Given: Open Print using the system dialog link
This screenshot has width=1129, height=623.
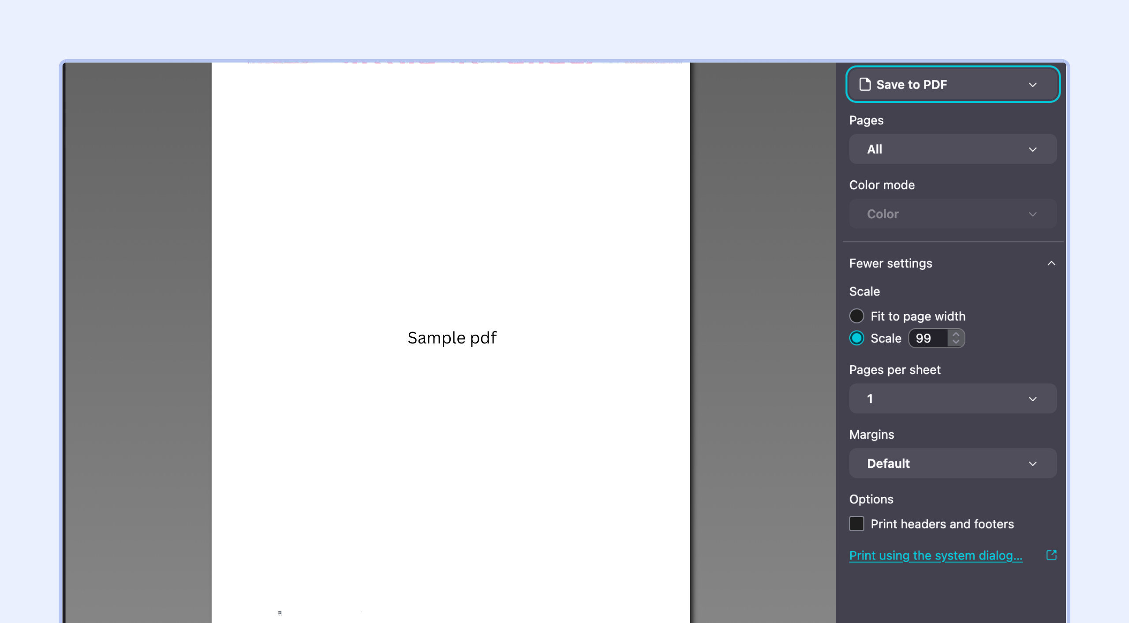Looking at the screenshot, I should coord(935,555).
